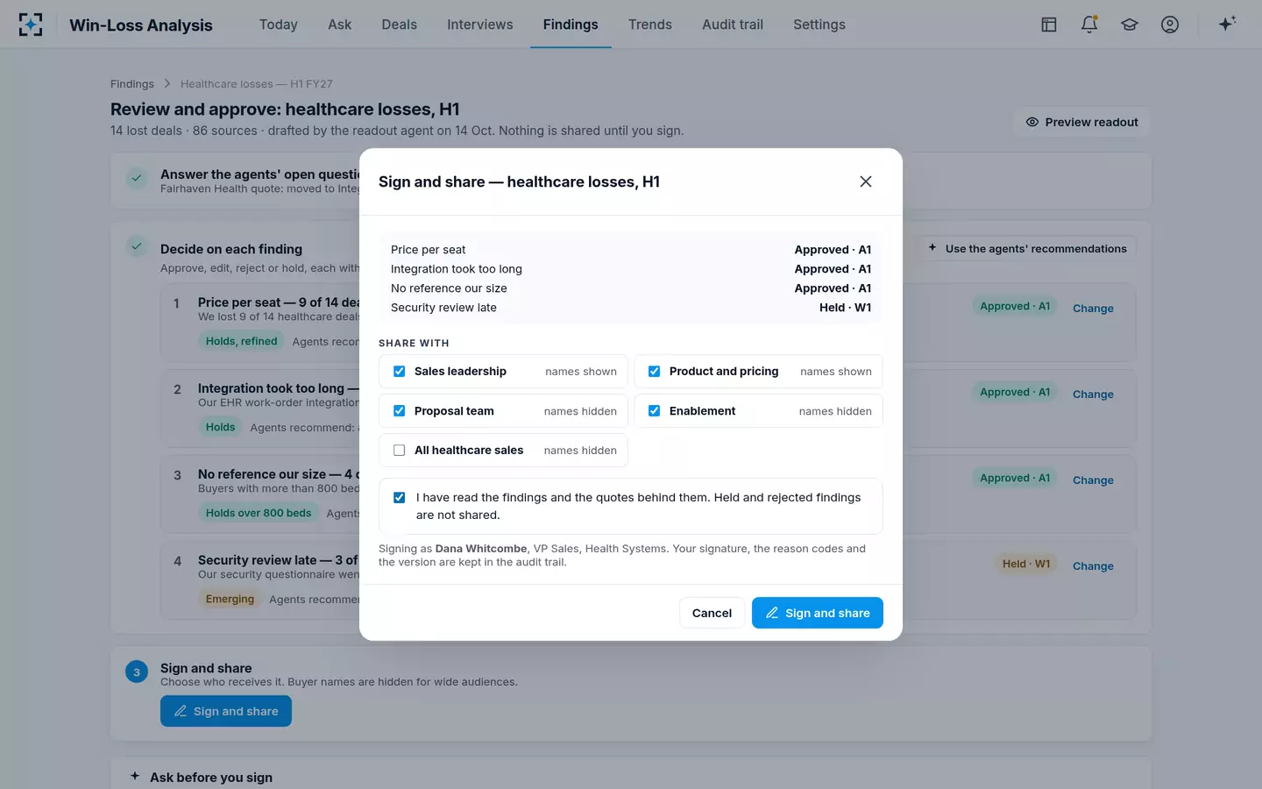This screenshot has height=789, width=1262.
Task: Open the Interviews tab
Action: coord(480,25)
